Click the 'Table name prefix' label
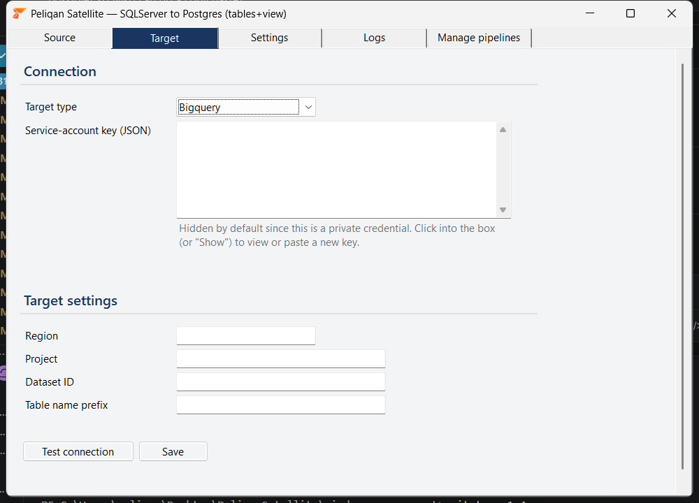 click(66, 405)
